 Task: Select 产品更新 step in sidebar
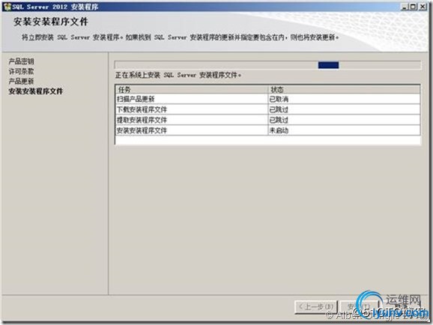pos(21,81)
